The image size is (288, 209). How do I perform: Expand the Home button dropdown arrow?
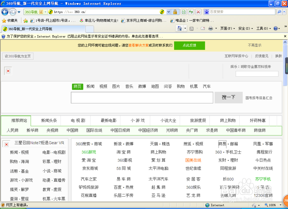click(185, 29)
